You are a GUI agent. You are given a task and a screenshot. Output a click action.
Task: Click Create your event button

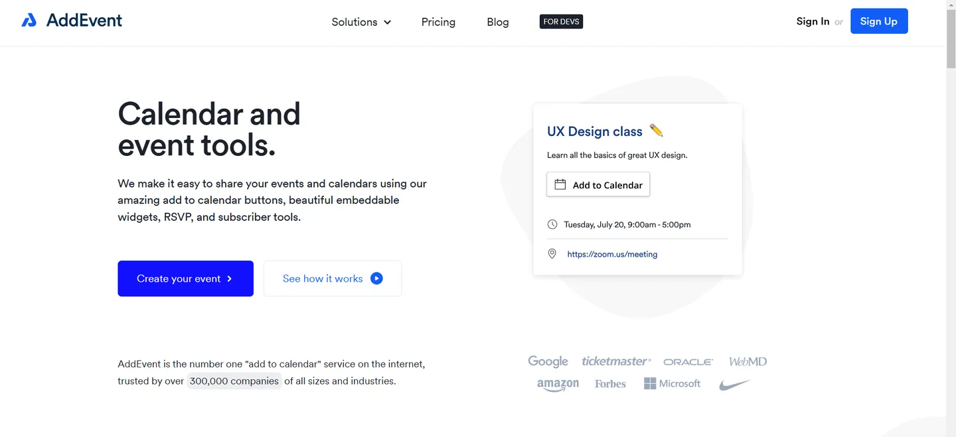(186, 279)
